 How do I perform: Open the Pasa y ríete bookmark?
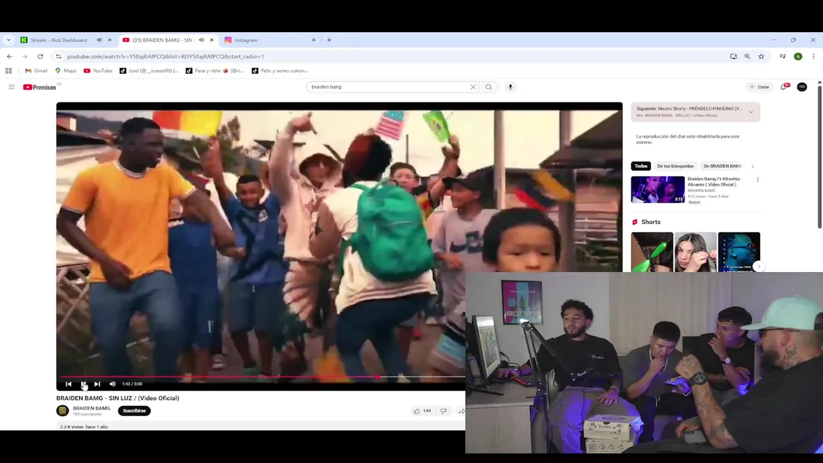(215, 71)
